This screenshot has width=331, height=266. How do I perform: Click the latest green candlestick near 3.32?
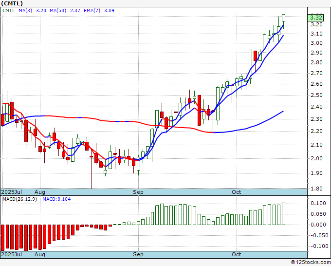click(283, 18)
